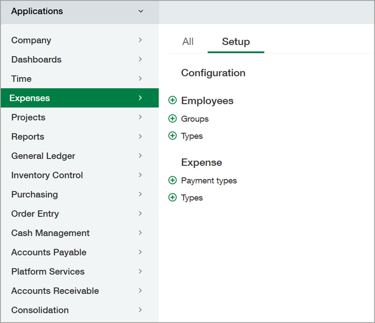
Task: Open the Inventory Control section
Action: 47,175
